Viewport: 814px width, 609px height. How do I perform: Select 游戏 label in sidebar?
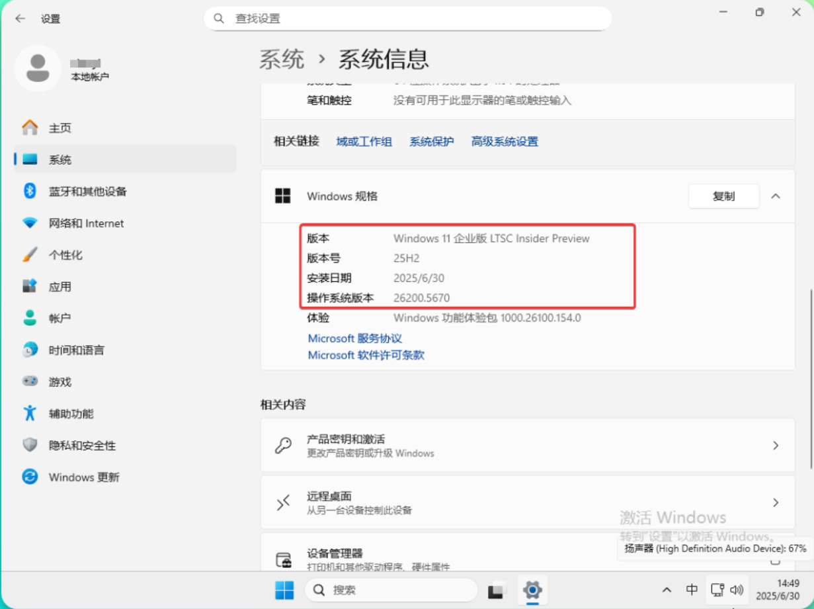60,382
